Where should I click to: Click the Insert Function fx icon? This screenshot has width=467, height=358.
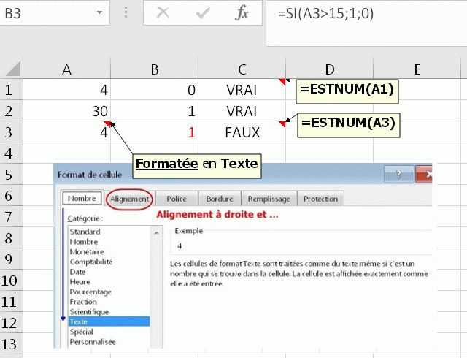(242, 13)
